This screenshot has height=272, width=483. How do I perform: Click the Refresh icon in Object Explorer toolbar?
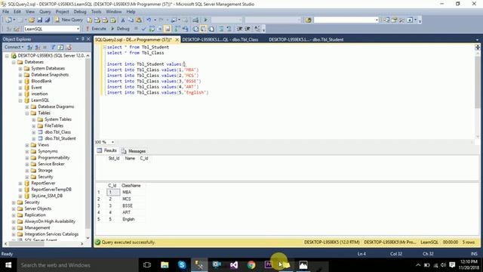coord(60,47)
